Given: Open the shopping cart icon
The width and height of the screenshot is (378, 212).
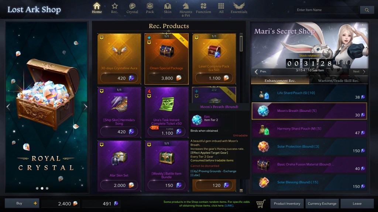Looking at the screenshot, I should pos(261,204).
